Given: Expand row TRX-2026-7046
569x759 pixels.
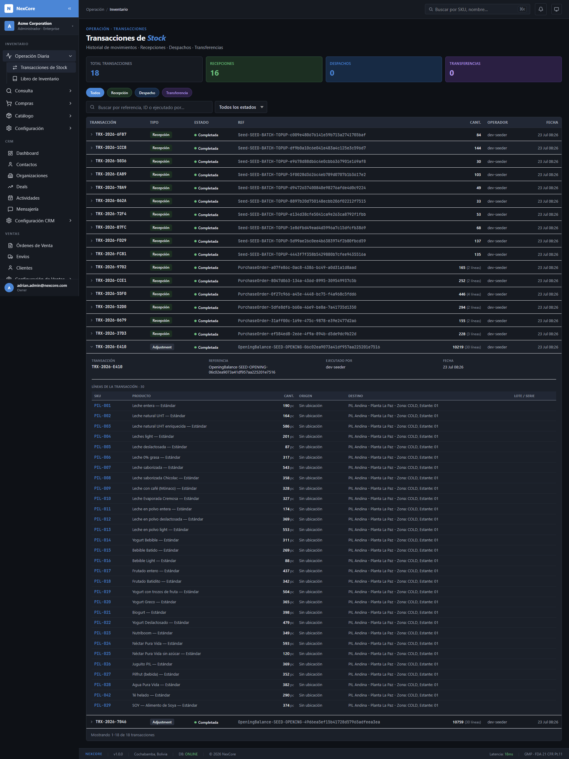Looking at the screenshot, I should (92, 722).
